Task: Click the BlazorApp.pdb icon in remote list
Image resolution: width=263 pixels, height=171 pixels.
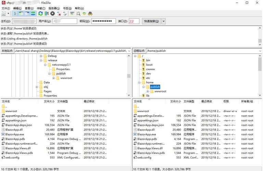Action: pyautogui.click(x=135, y=139)
